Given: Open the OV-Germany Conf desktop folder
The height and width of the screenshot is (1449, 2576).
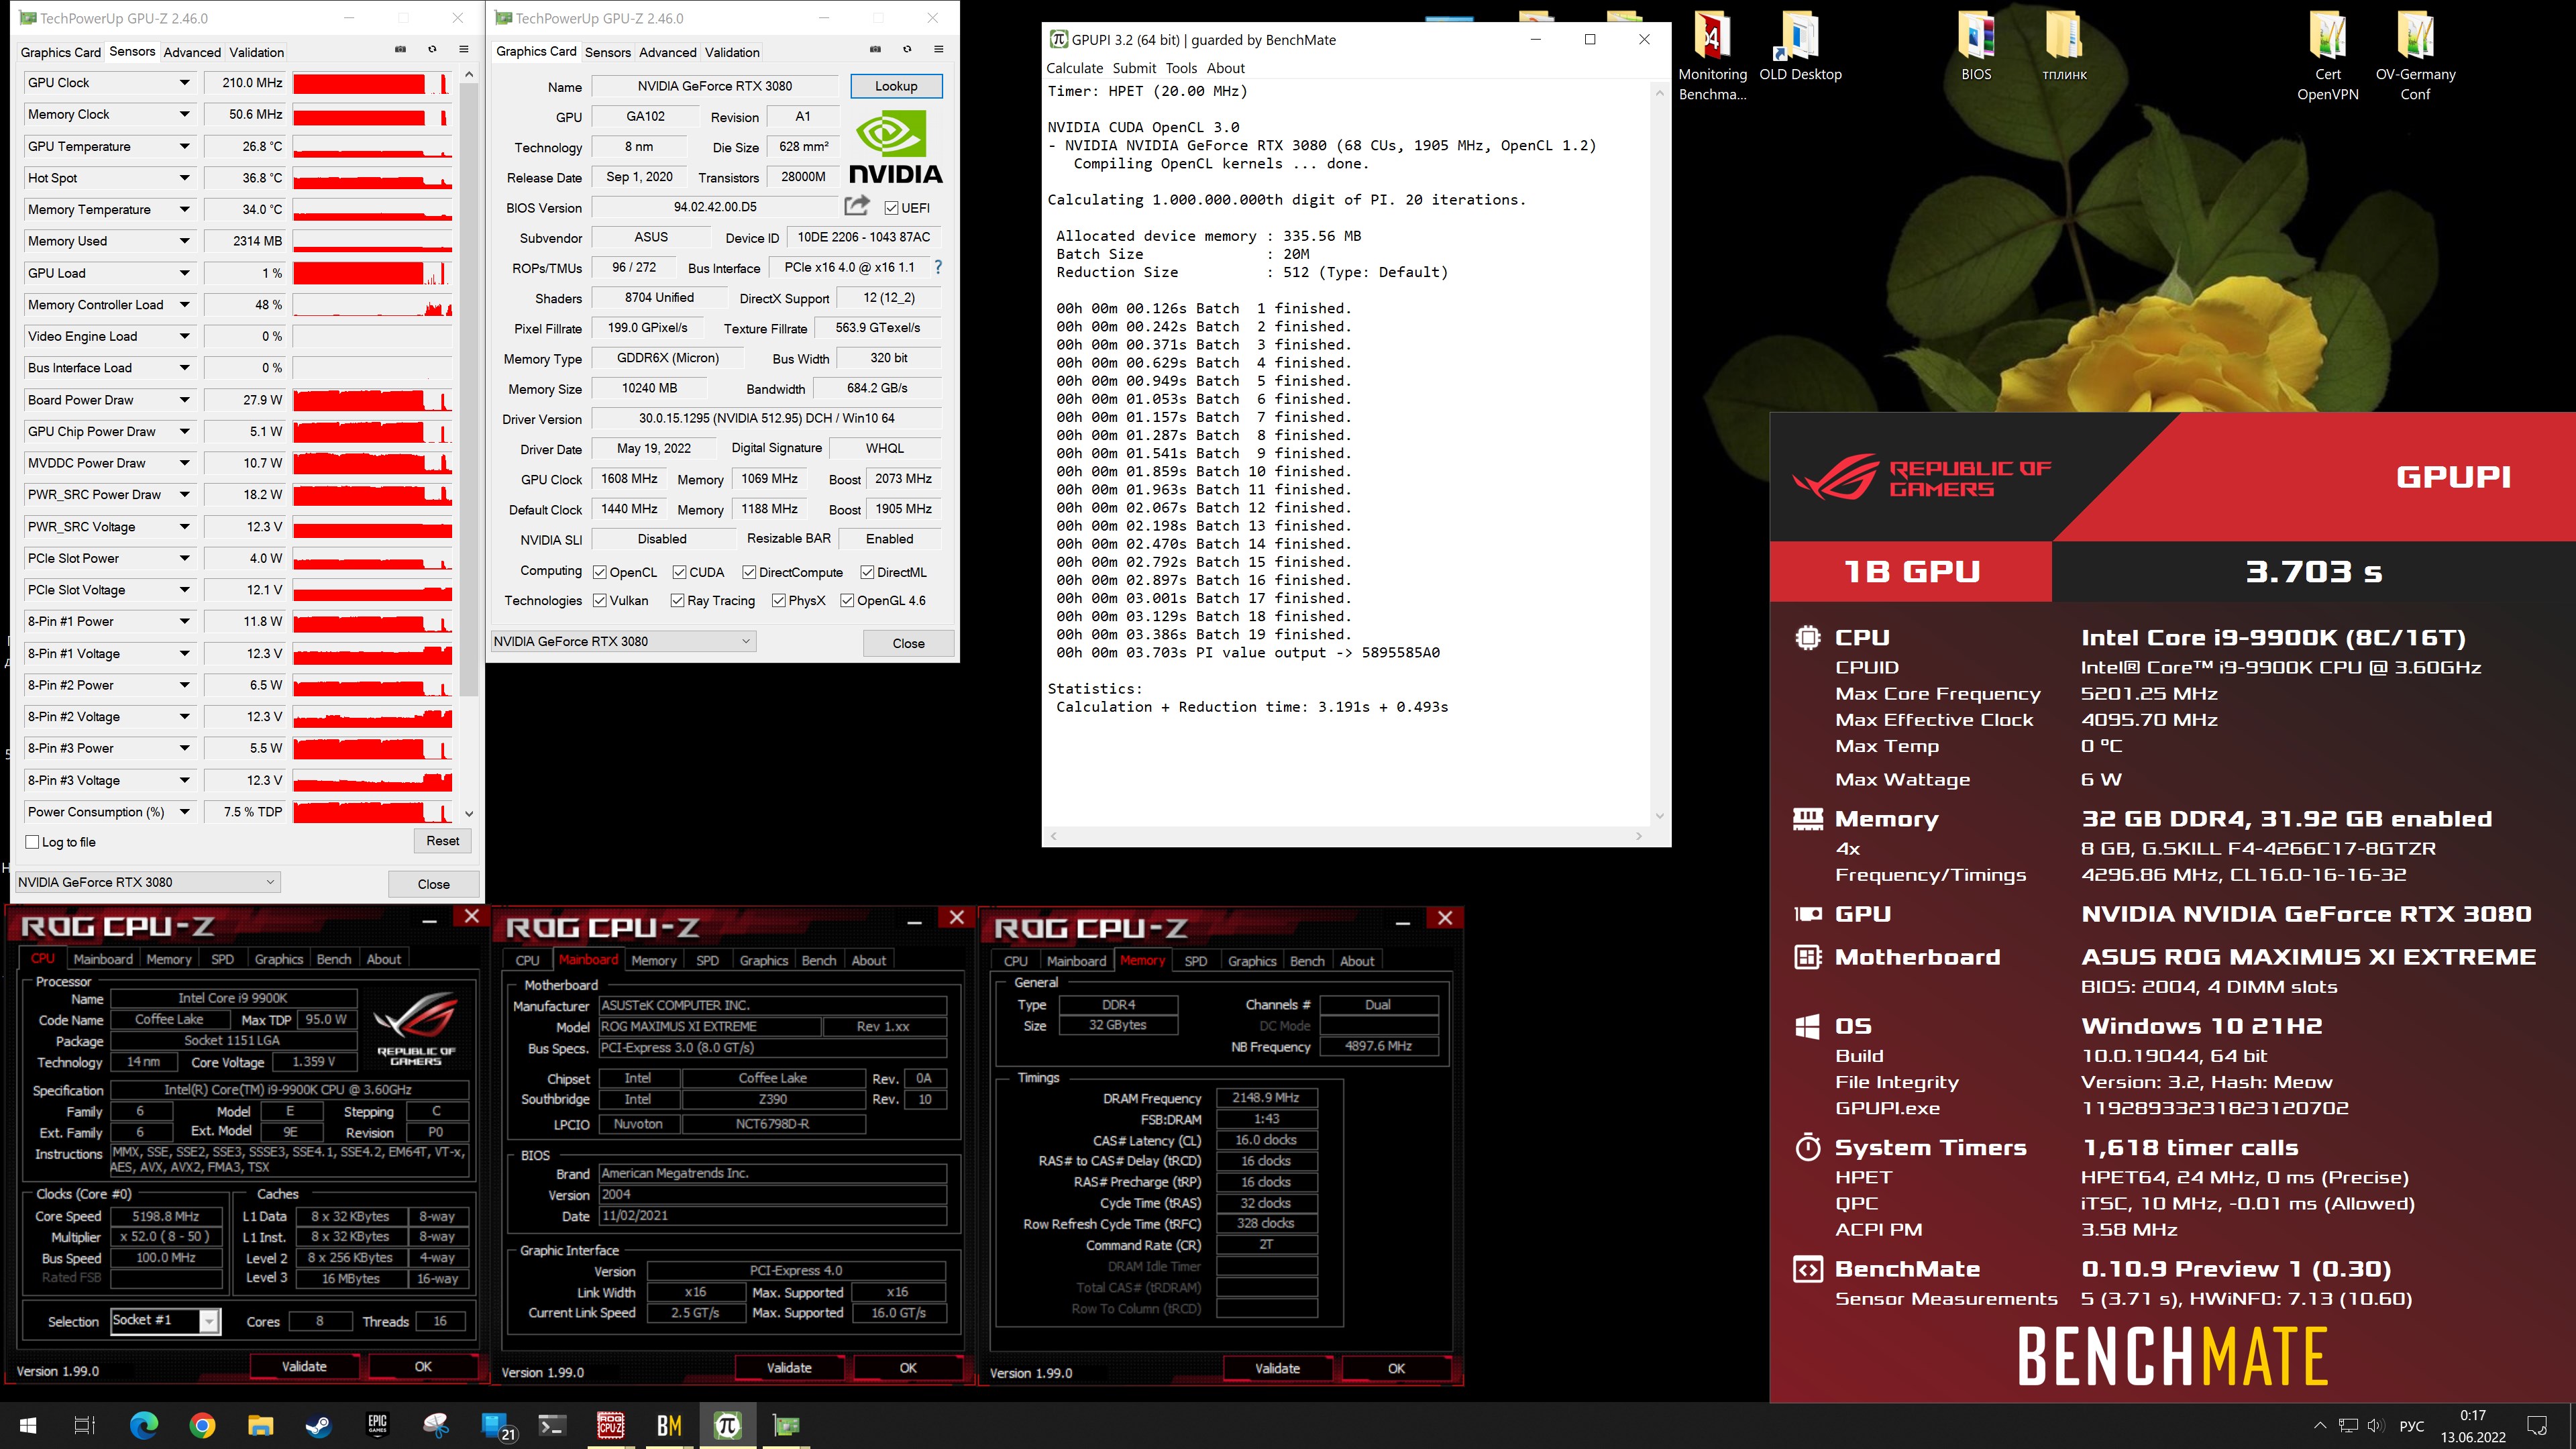Looking at the screenshot, I should [2415, 56].
